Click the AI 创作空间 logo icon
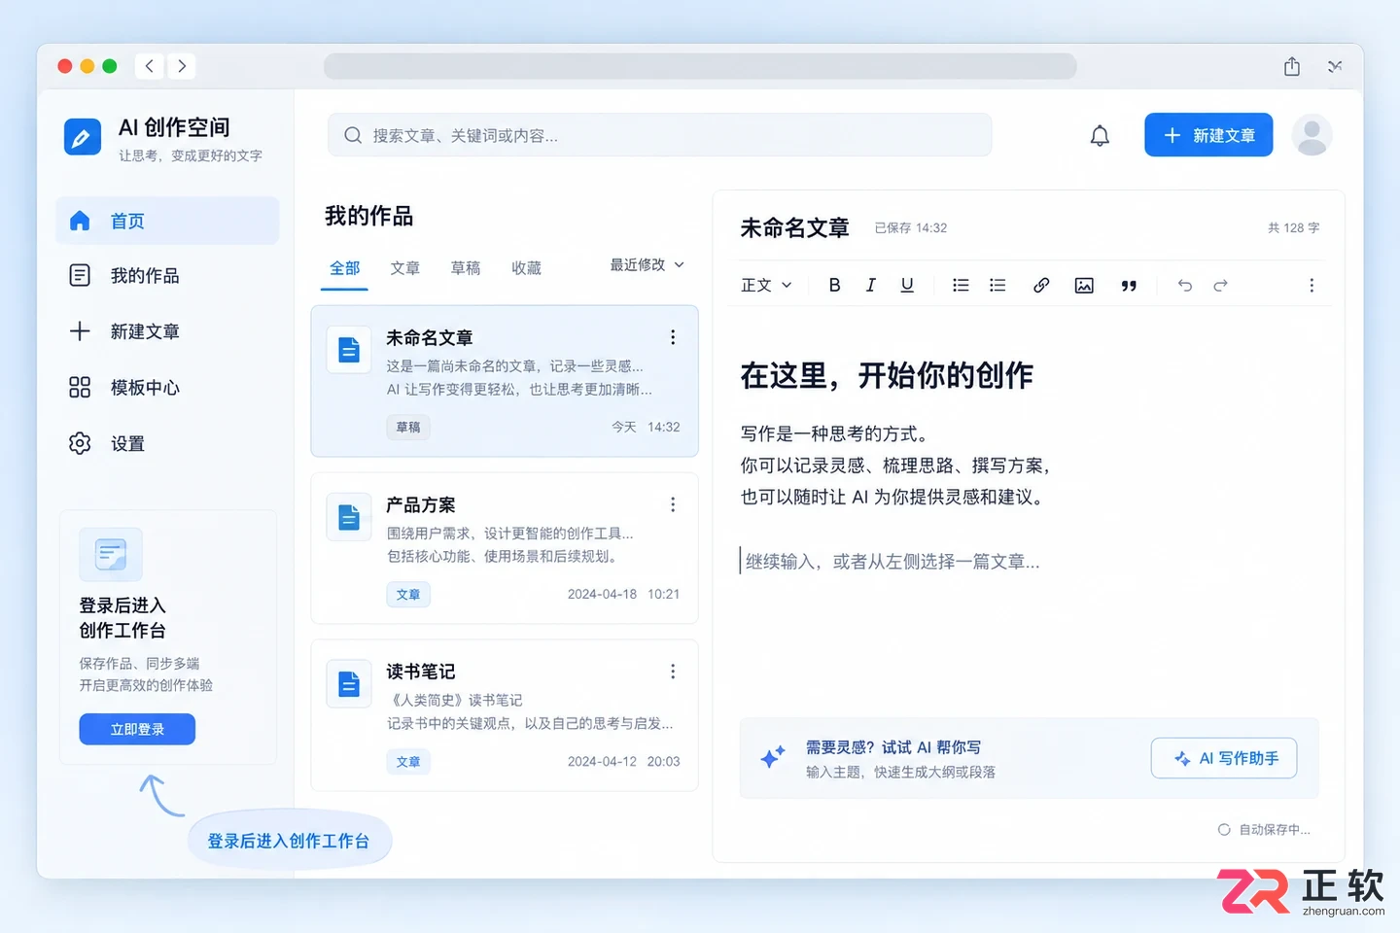This screenshot has height=933, width=1400. (x=82, y=137)
